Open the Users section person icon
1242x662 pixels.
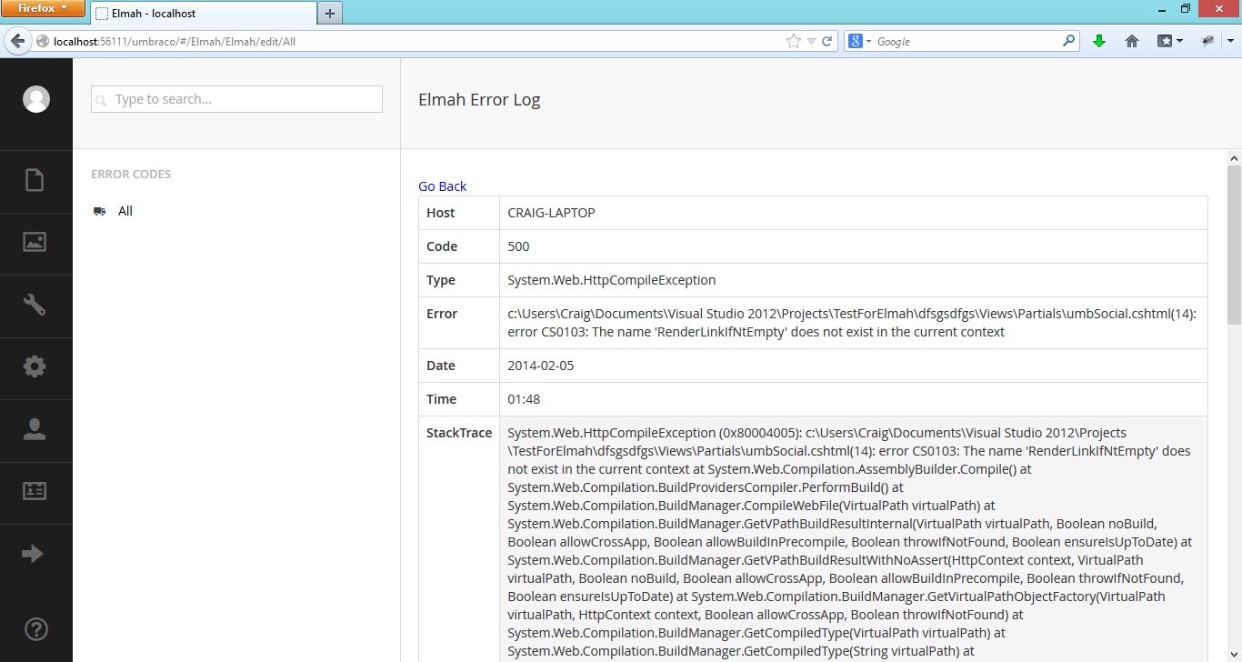[x=35, y=429]
